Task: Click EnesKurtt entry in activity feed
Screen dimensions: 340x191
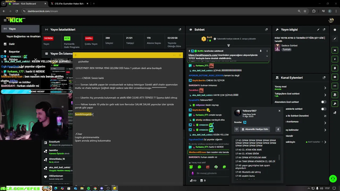Action: [x=58, y=144]
